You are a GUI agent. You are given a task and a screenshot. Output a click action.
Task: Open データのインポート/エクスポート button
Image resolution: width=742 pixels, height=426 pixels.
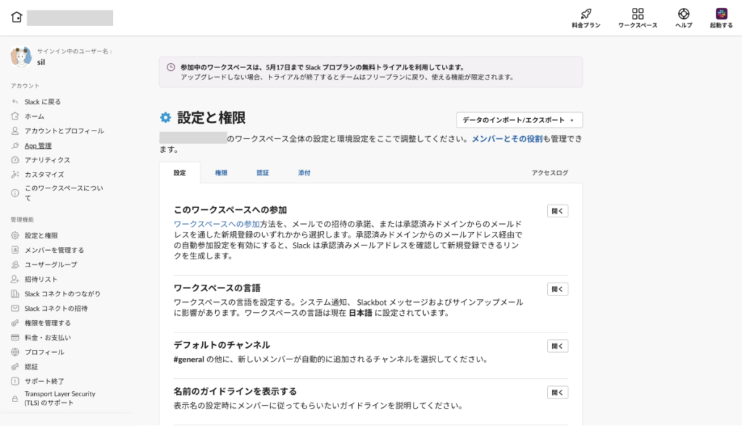point(519,120)
